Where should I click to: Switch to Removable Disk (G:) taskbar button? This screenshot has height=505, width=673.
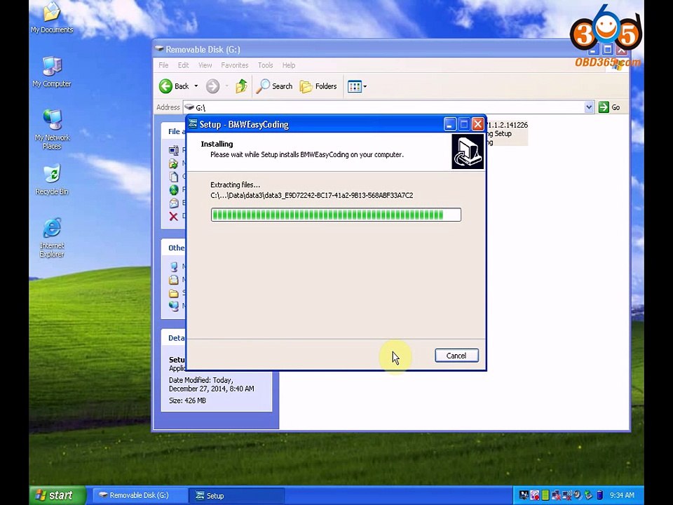pyautogui.click(x=139, y=495)
